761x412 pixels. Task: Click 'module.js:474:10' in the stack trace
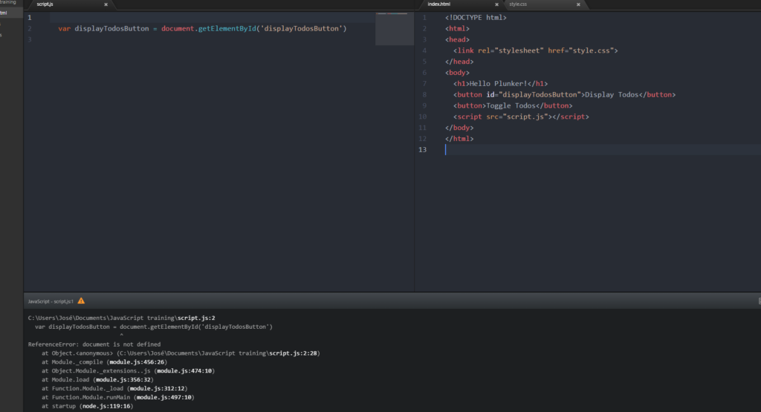tap(184, 371)
